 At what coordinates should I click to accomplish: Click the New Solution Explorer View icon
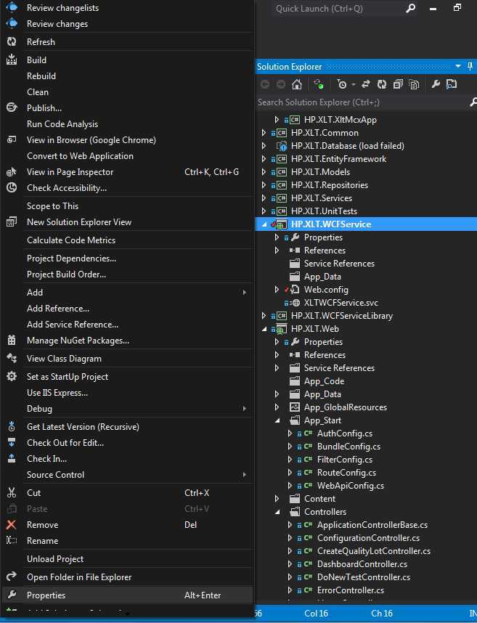12,221
